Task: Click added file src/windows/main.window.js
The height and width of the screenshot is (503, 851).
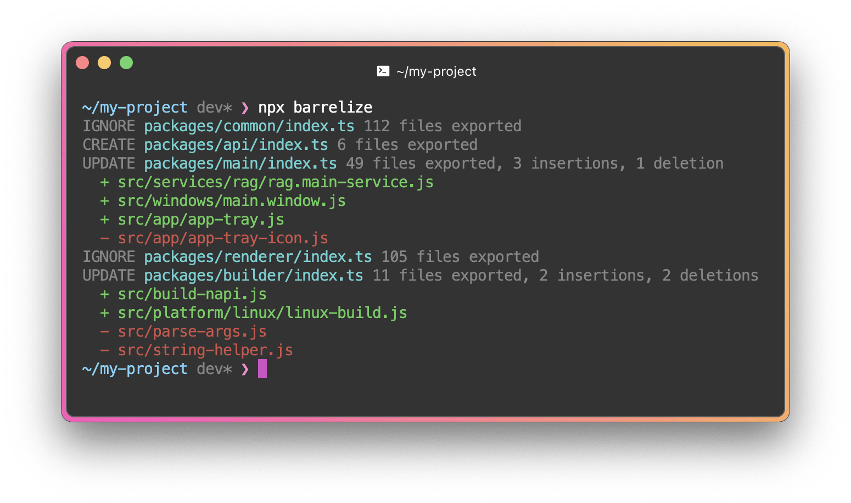Action: click(x=232, y=200)
